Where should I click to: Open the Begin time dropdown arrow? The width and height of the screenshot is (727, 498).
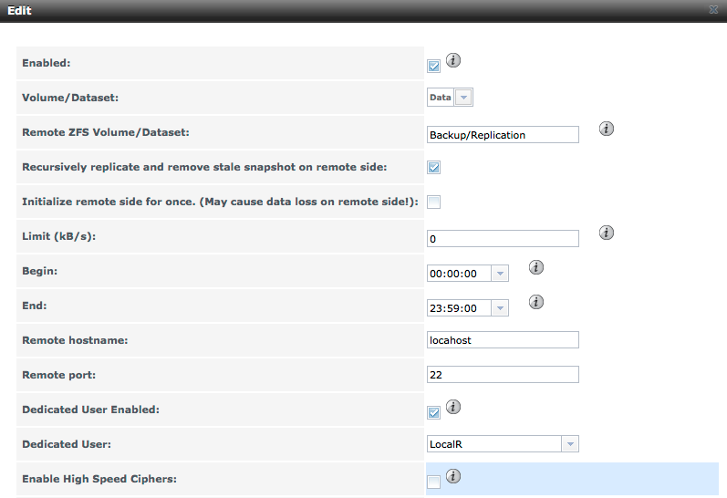(x=499, y=273)
